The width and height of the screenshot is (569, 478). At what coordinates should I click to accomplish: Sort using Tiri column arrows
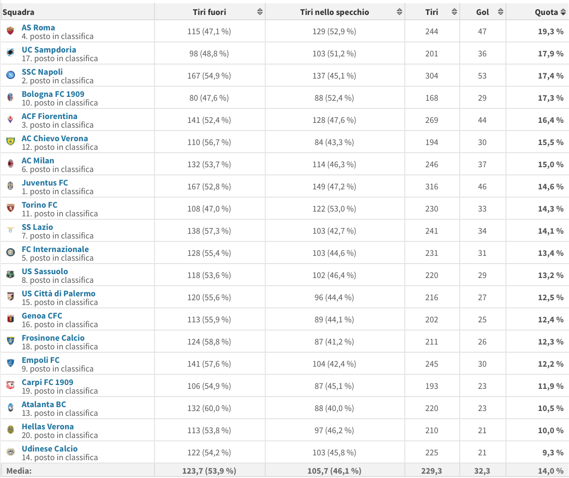pyautogui.click(x=454, y=12)
